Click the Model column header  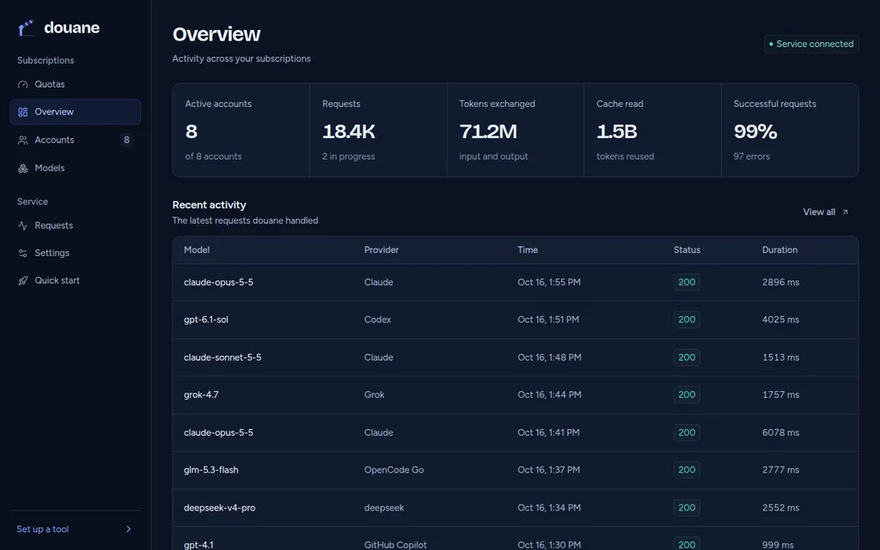pyautogui.click(x=197, y=250)
